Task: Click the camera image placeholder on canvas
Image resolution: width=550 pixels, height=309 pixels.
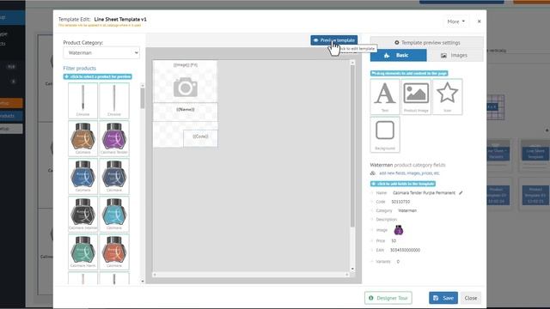Action: [186, 87]
